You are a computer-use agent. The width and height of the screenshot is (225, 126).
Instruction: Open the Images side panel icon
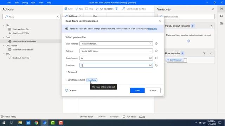(x=221, y=23)
